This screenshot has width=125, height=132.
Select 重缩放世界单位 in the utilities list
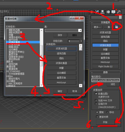click(16, 52)
